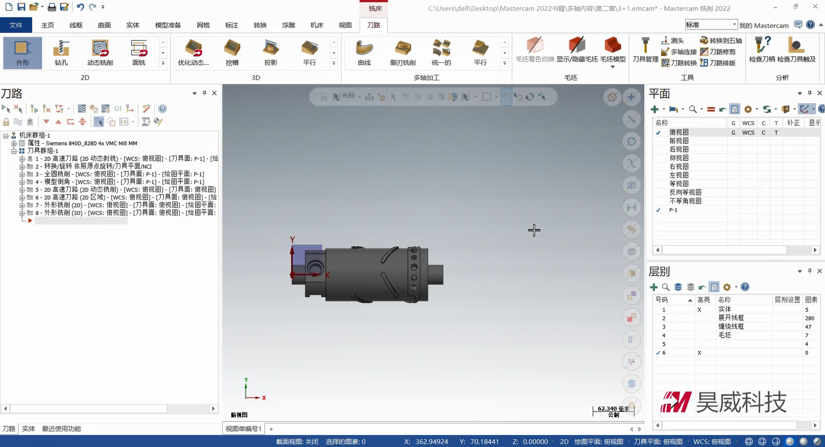Click the 我的 Mastercam link

(x=764, y=25)
